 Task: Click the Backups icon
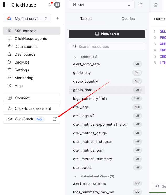pos(9,62)
